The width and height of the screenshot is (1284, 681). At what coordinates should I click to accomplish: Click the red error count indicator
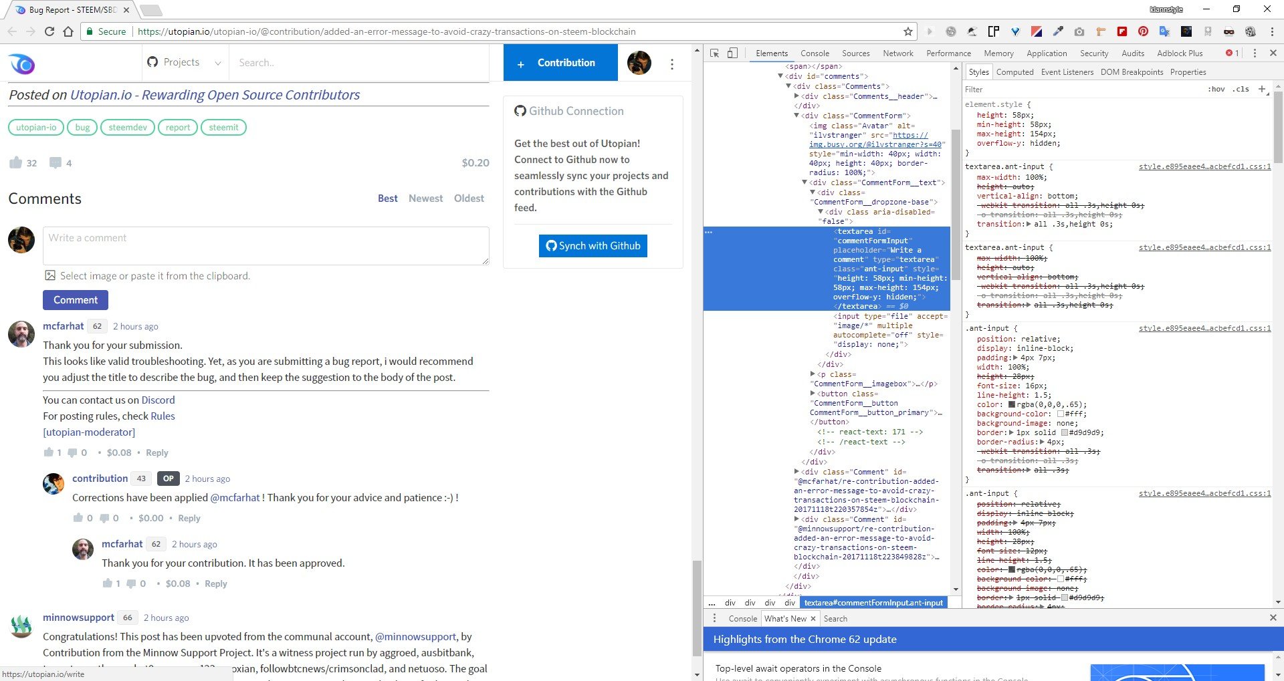coord(1232,53)
